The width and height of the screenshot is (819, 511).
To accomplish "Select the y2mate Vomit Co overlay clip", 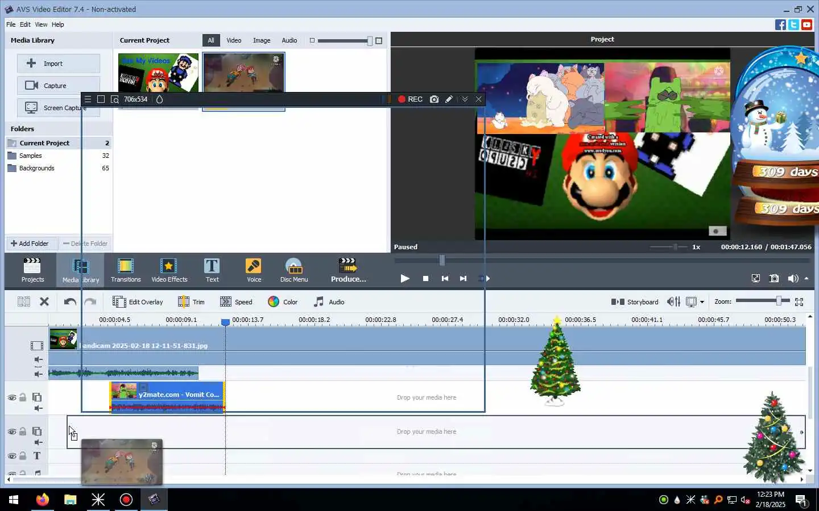I will (x=168, y=397).
